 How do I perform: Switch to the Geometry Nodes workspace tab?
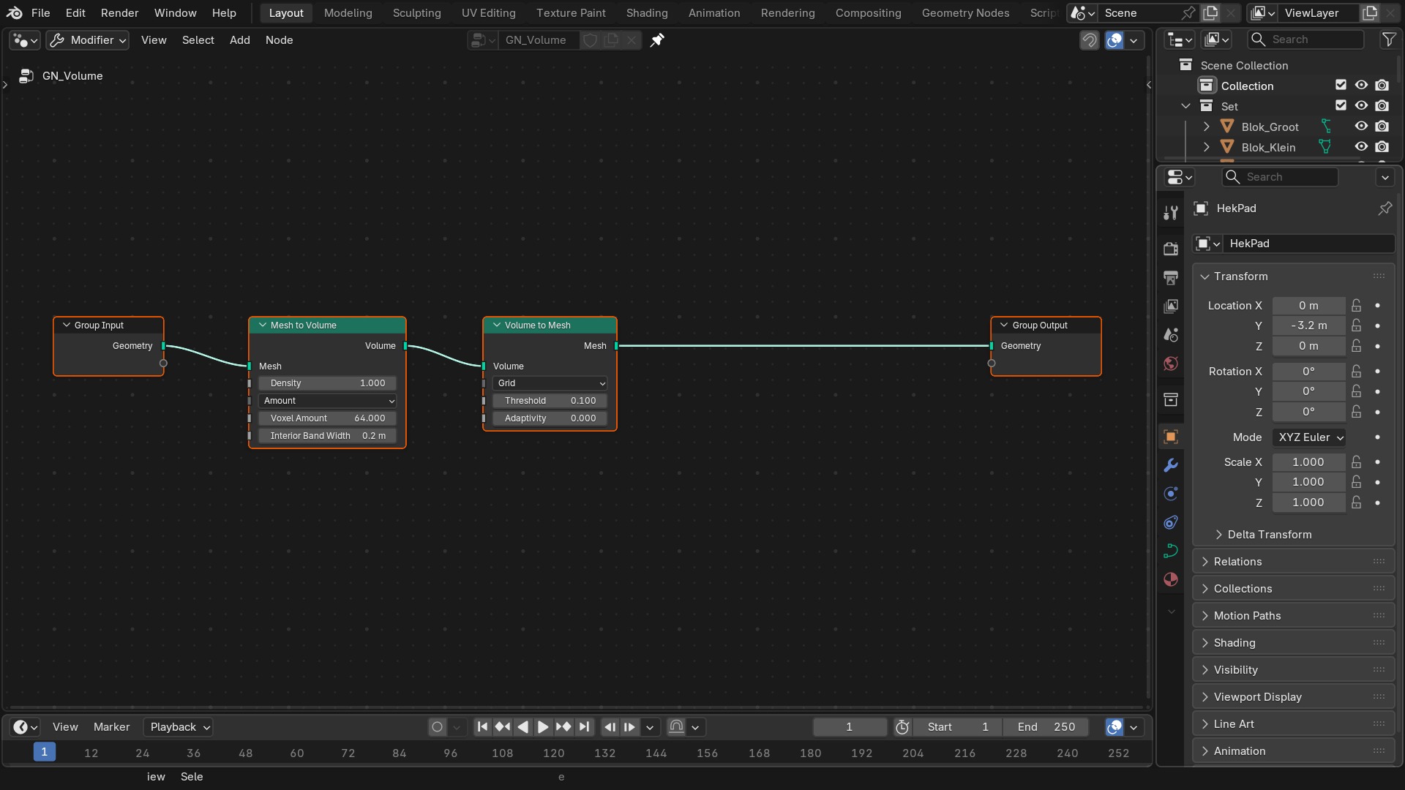965,13
